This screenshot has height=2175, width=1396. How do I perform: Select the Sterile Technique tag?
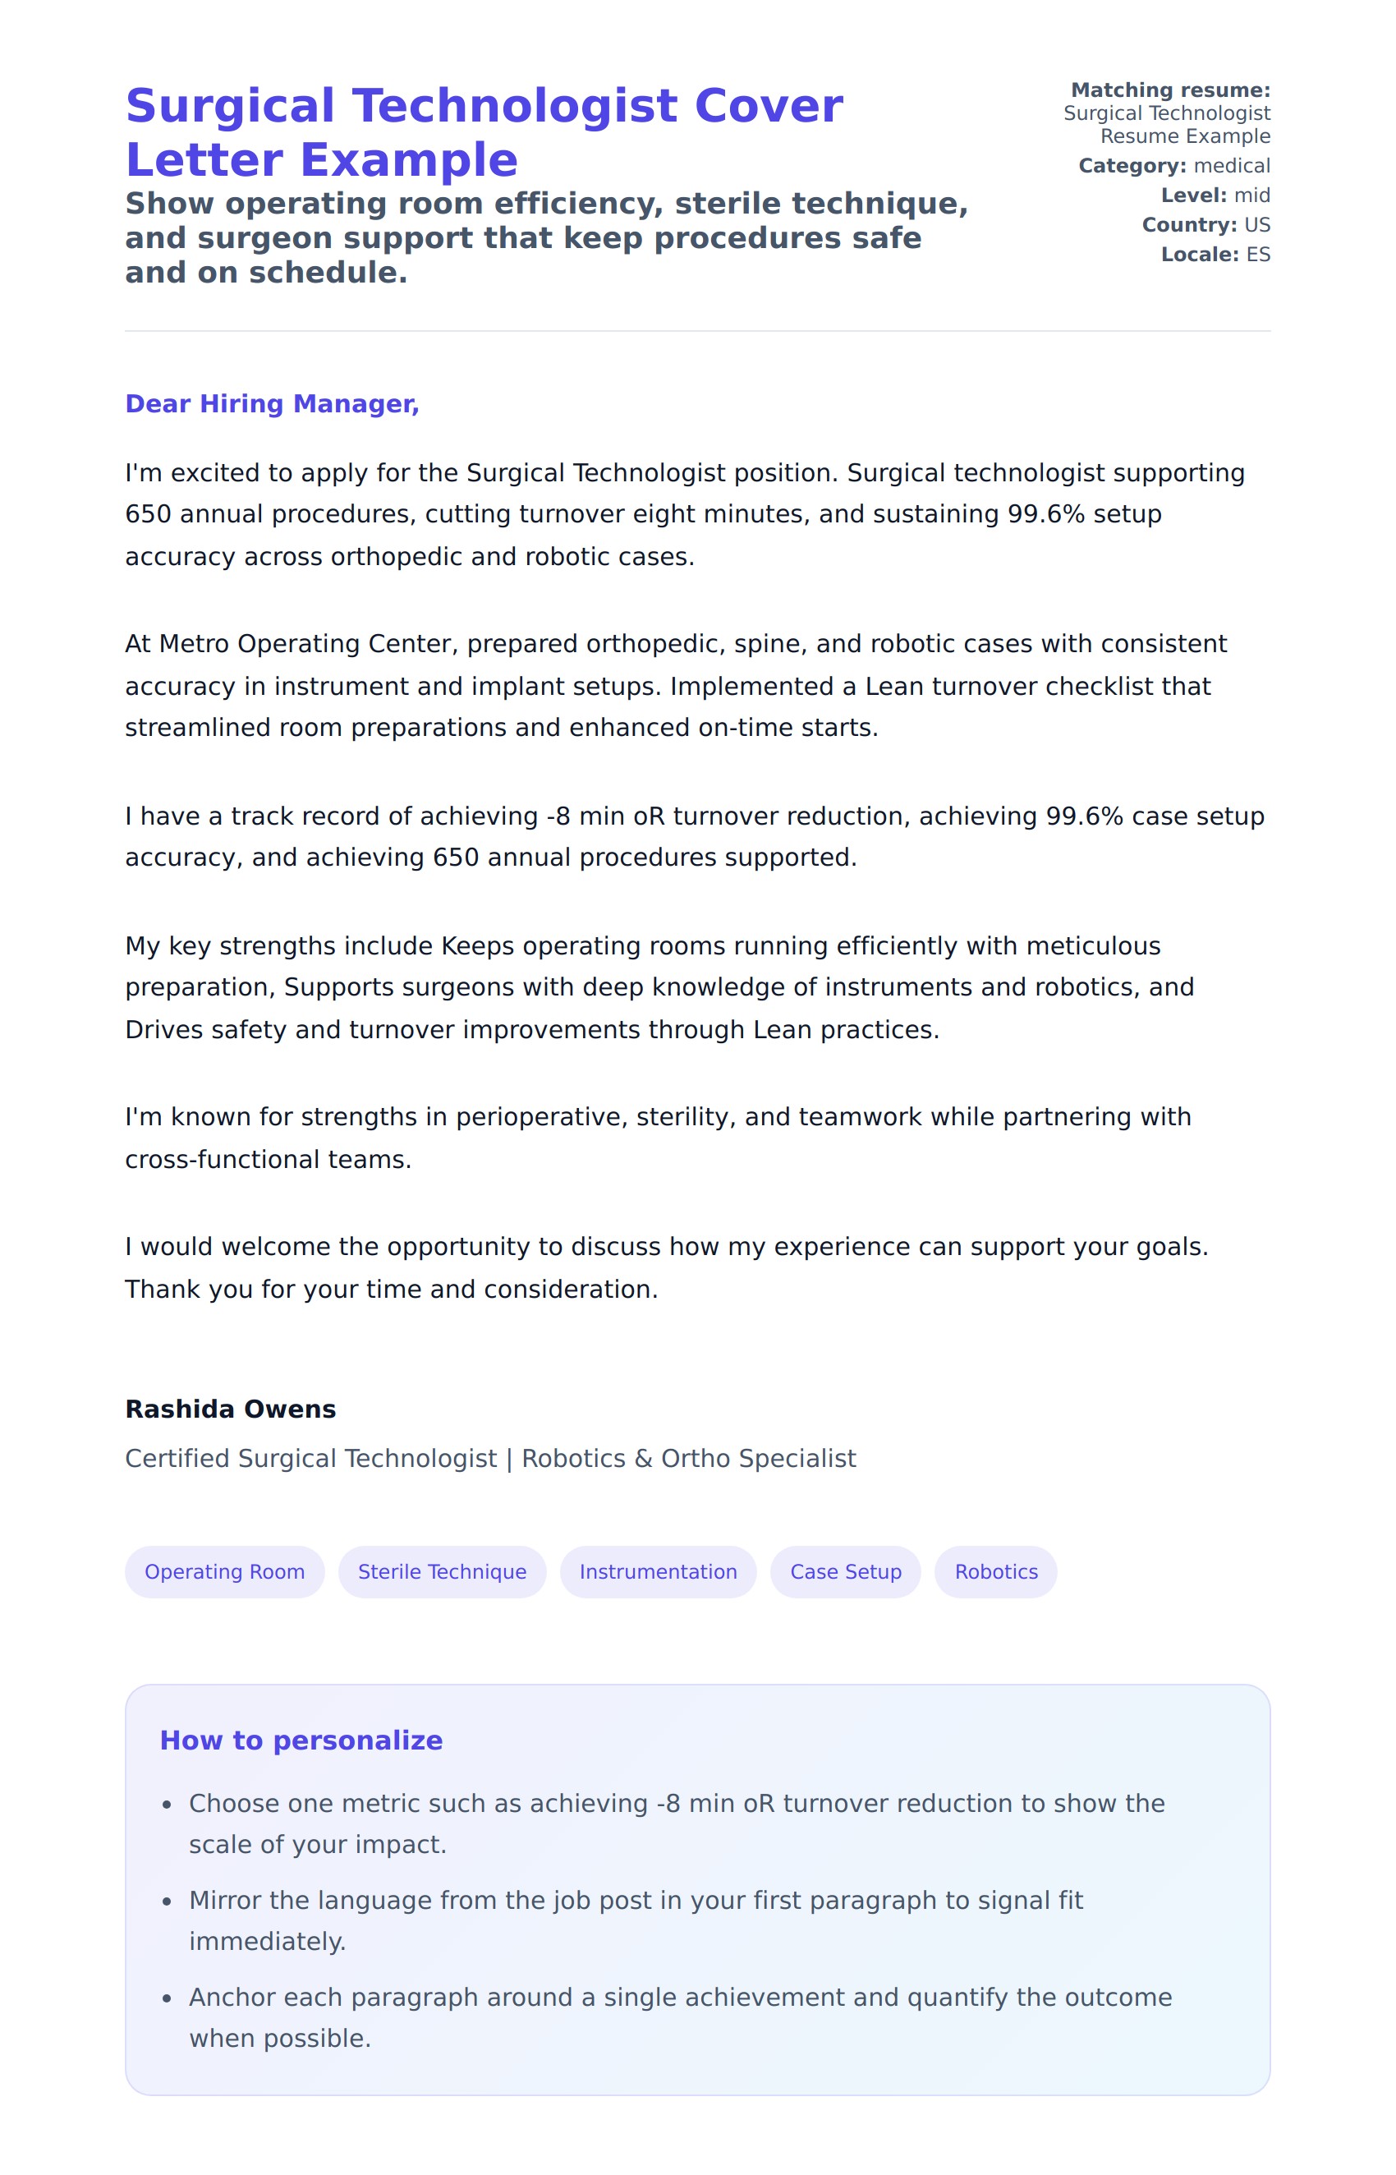point(442,1571)
